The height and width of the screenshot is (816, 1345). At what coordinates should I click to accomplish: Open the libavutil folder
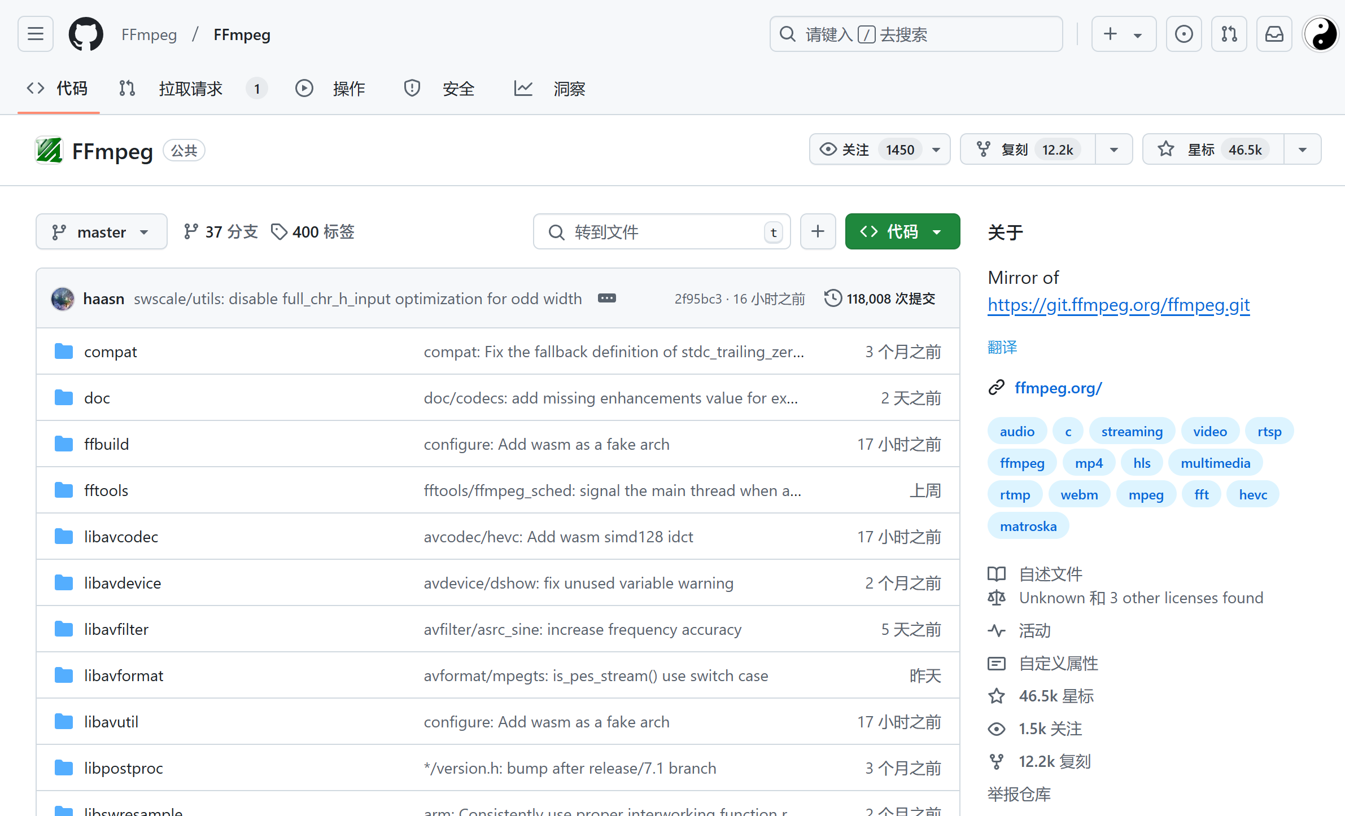pyautogui.click(x=111, y=722)
